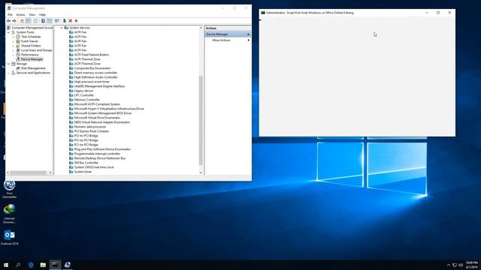
Task: Click console tree scroll right arrow
Action: 50,172
